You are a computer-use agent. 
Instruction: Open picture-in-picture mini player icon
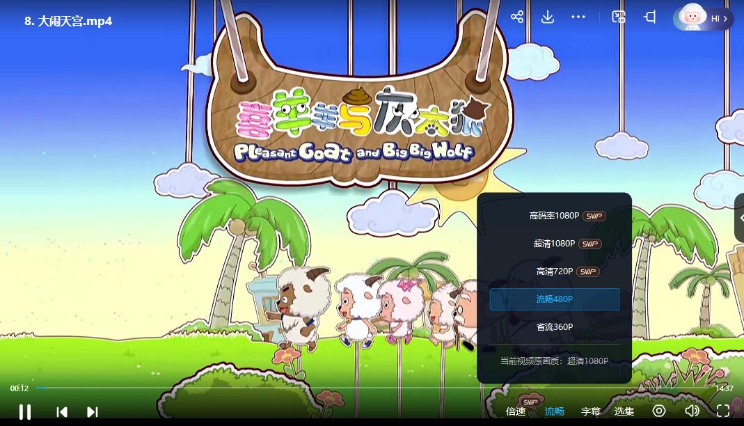[618, 17]
